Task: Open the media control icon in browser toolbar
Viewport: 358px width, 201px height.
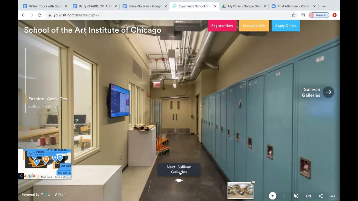Action: point(303,15)
